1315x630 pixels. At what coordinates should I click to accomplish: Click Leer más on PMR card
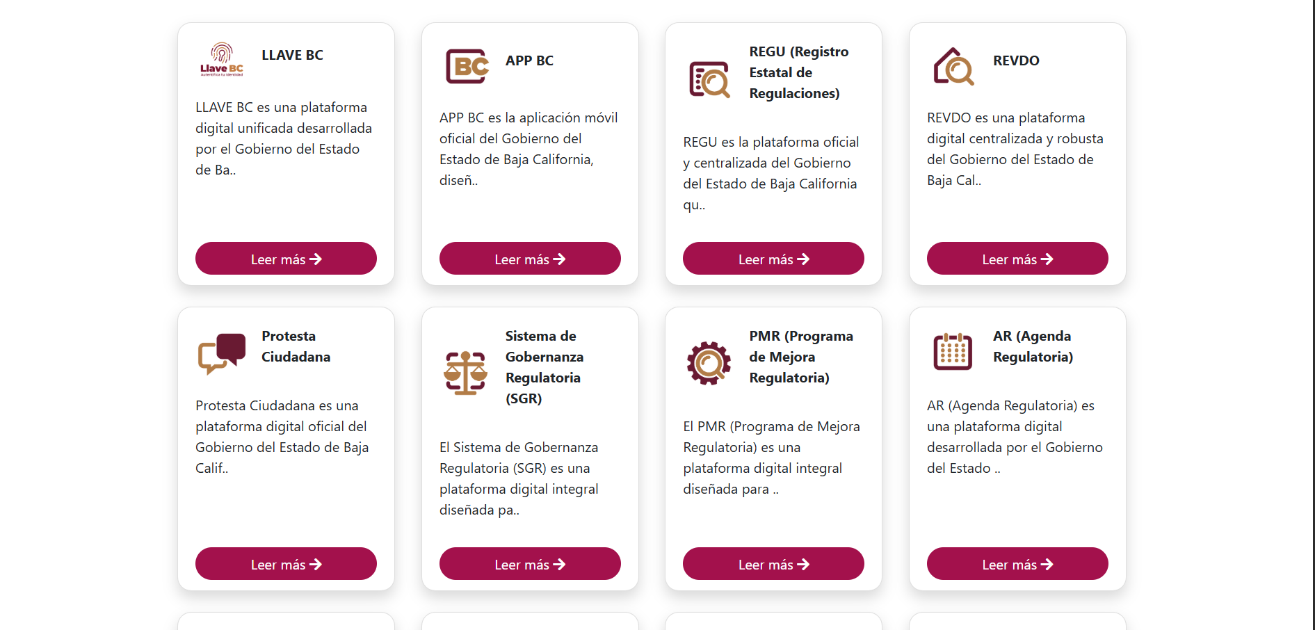point(773,564)
